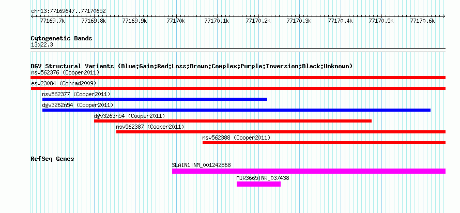
Task: Click the red nsv562388 loss variant bar
Action: tap(324, 143)
